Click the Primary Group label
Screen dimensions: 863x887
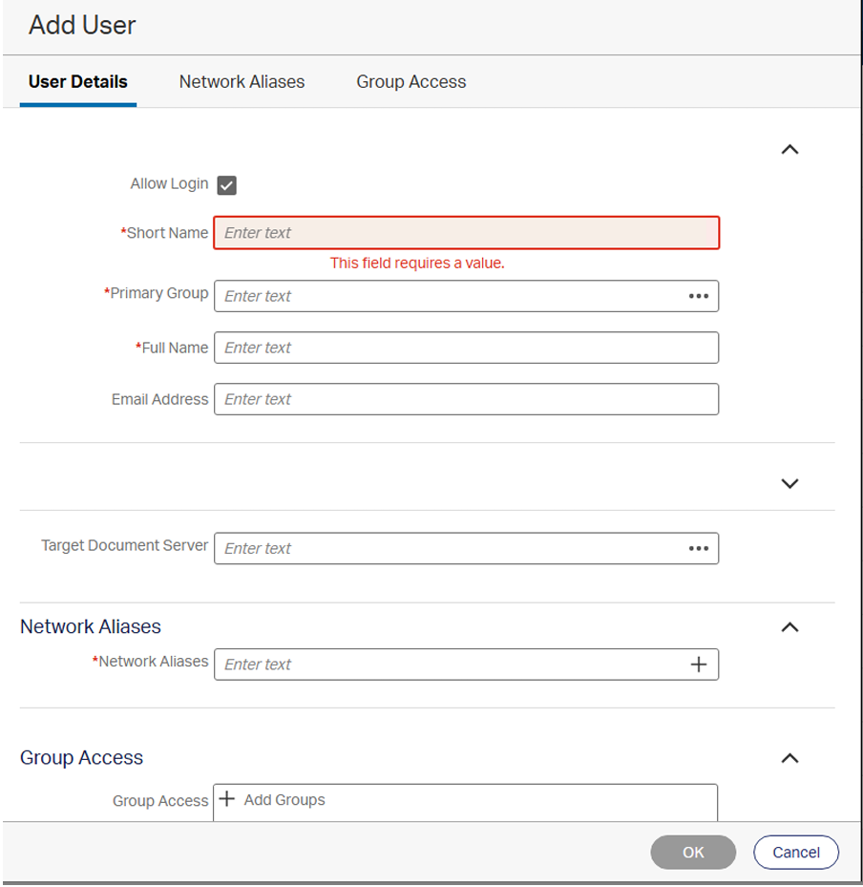157,293
